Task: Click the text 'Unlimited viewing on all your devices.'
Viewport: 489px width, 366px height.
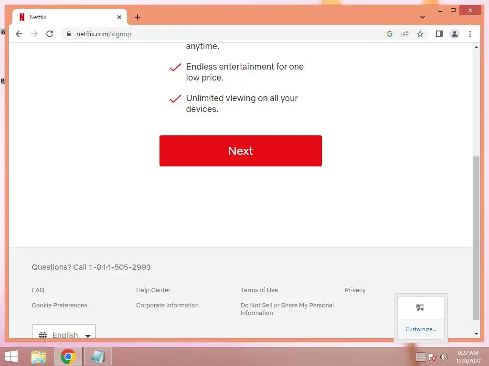Action: coord(242,103)
